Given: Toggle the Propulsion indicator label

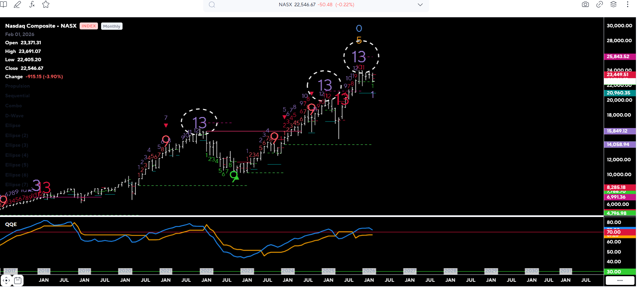Looking at the screenshot, I should click(17, 86).
